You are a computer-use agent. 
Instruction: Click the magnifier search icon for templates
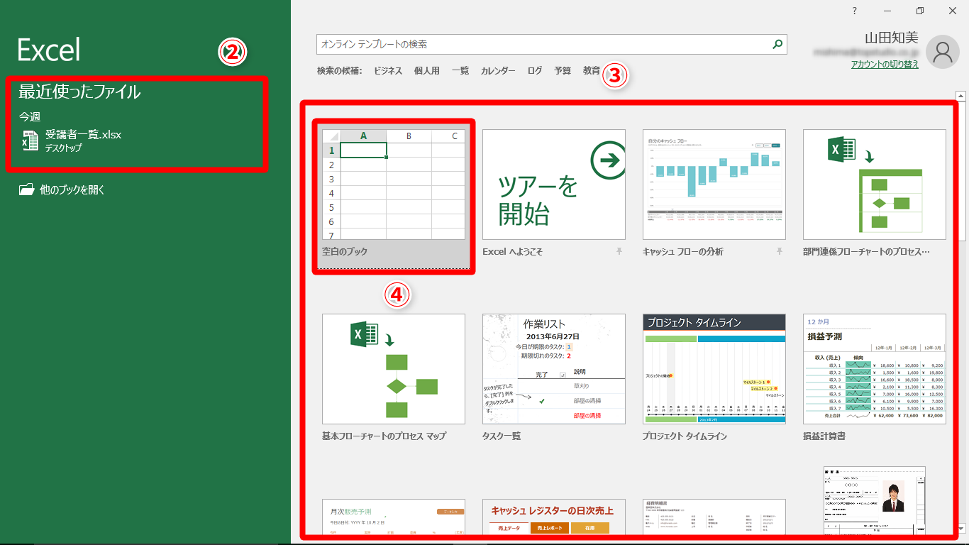point(778,44)
